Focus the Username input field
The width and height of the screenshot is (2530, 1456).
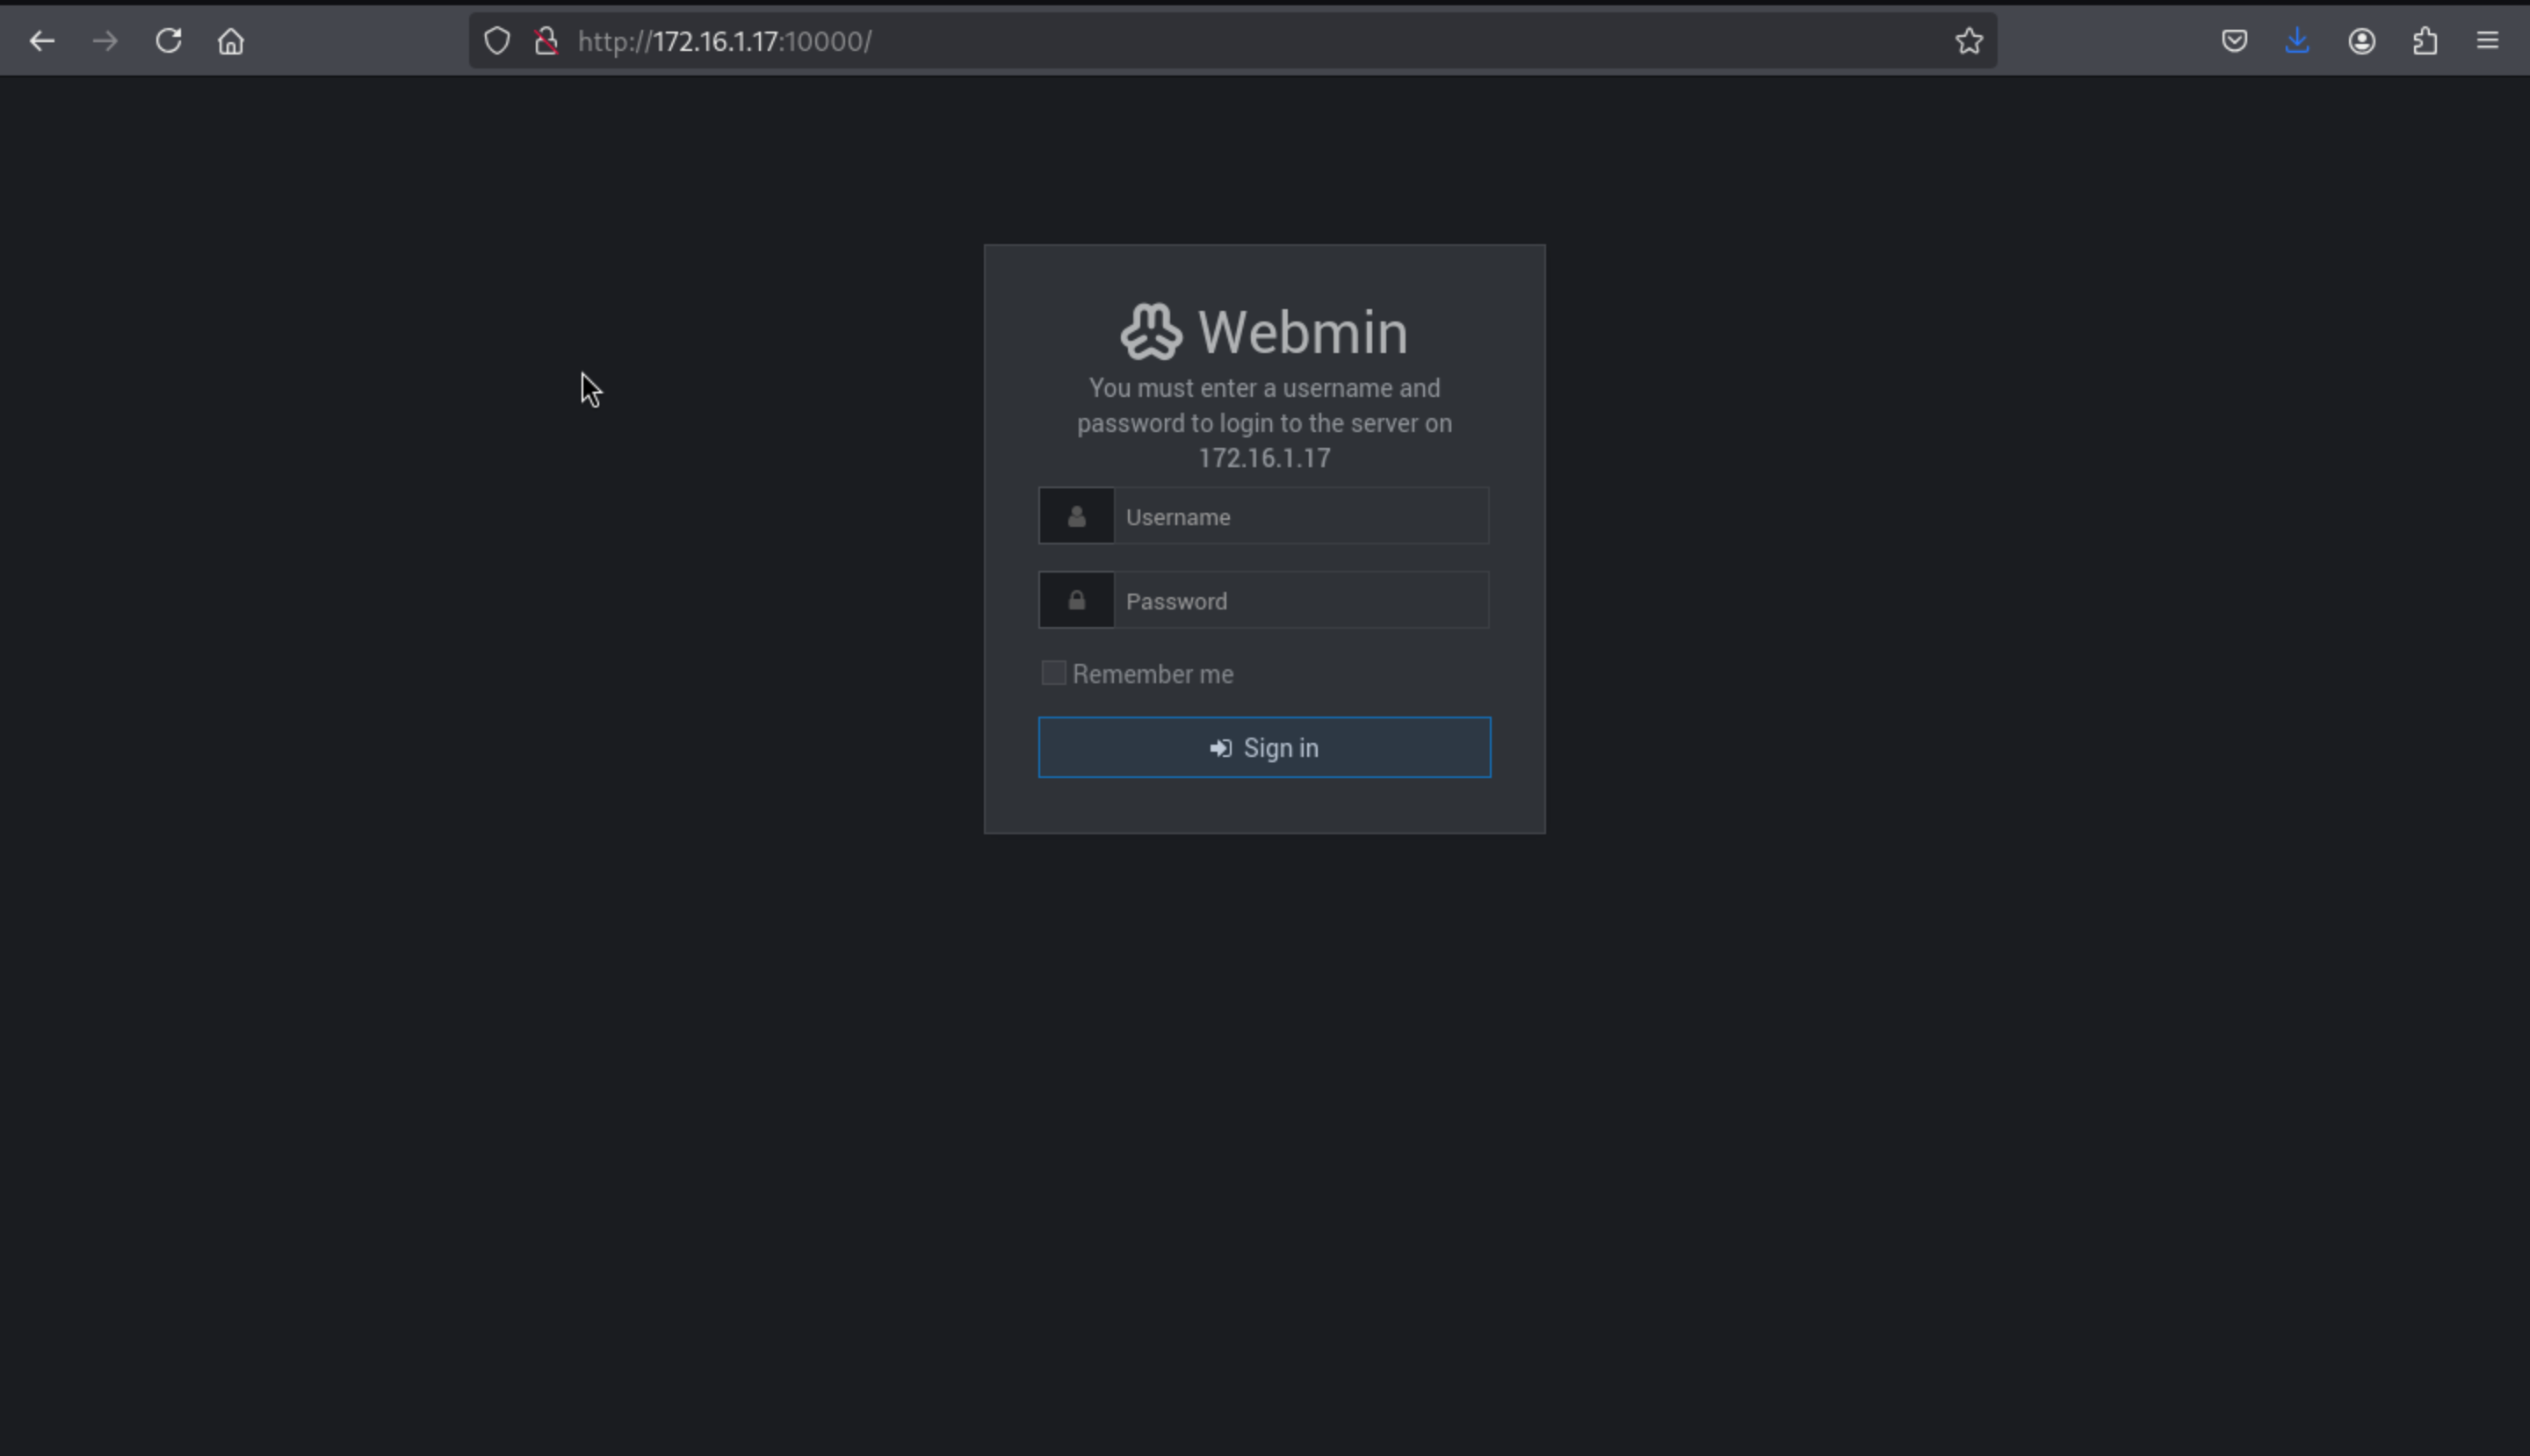(x=1300, y=517)
